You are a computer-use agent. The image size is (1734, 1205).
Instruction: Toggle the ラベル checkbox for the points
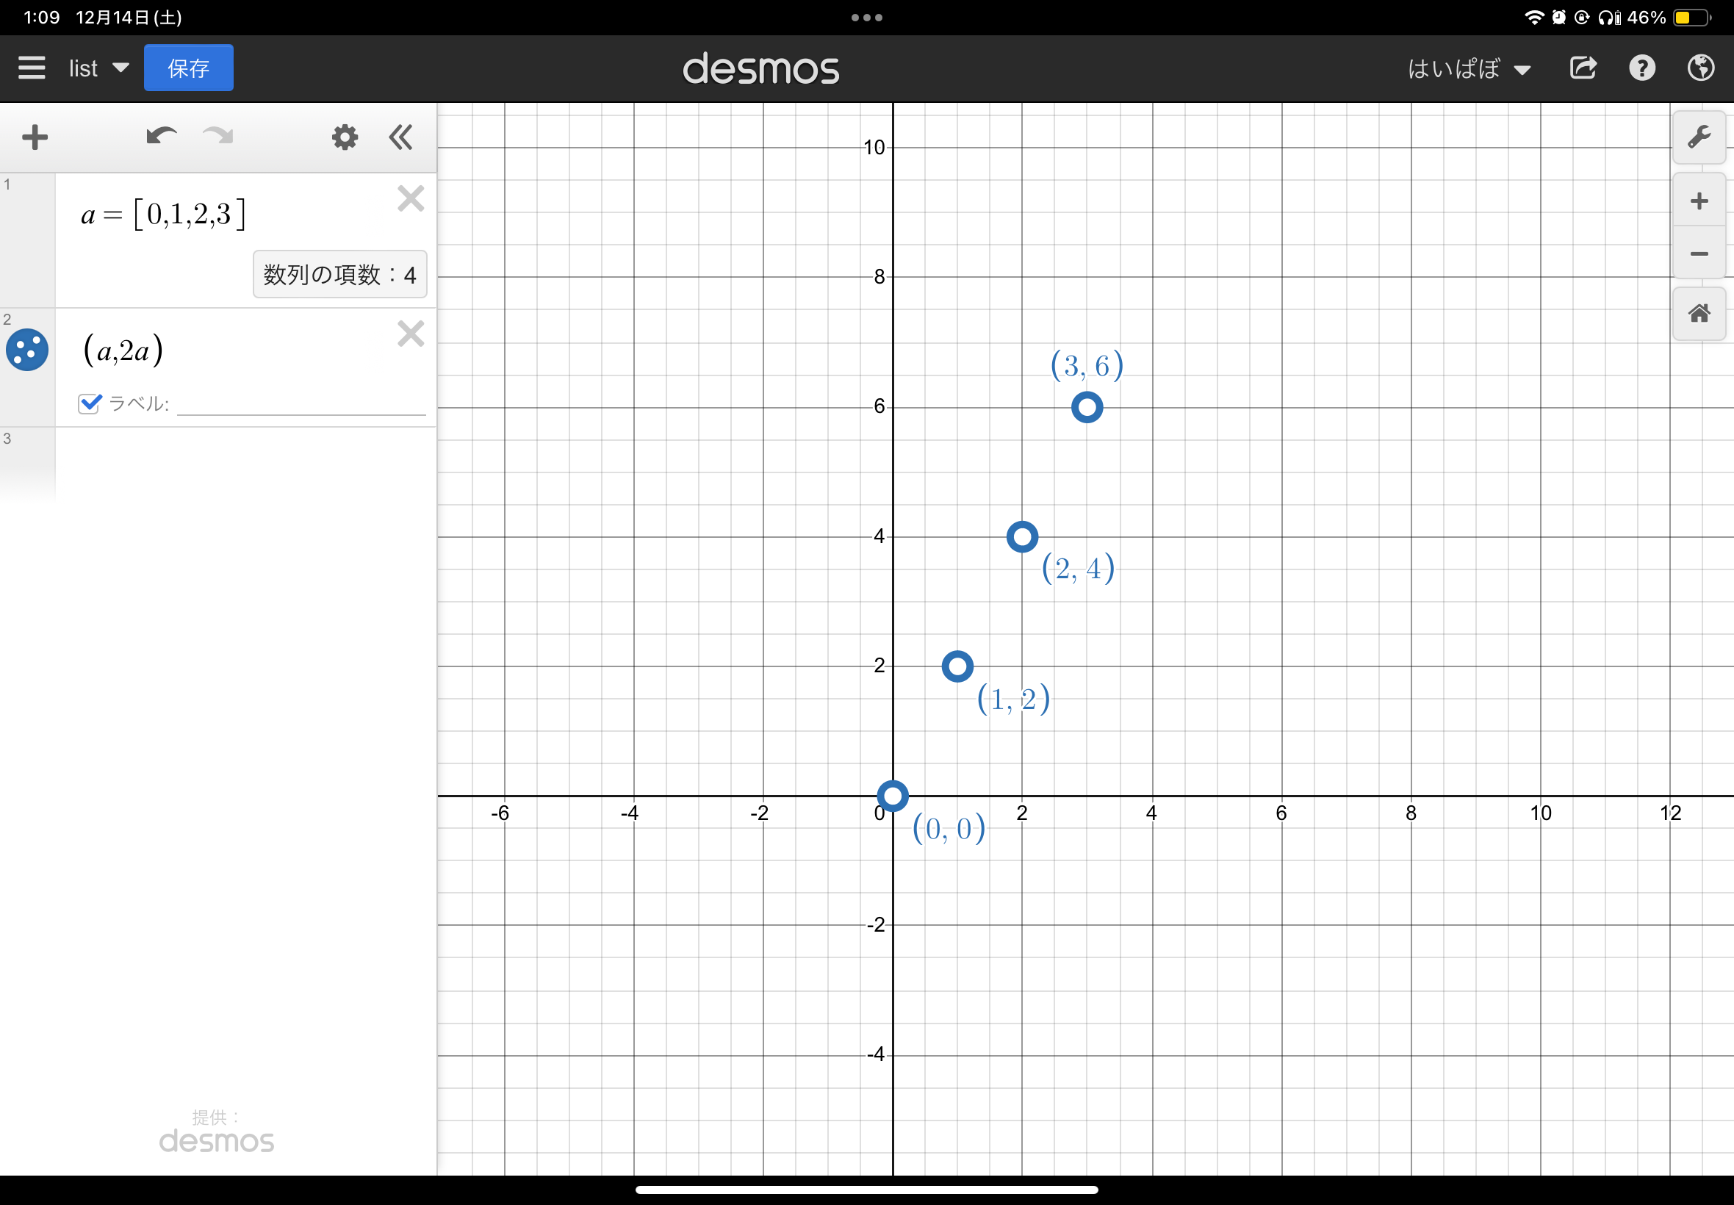click(x=88, y=403)
